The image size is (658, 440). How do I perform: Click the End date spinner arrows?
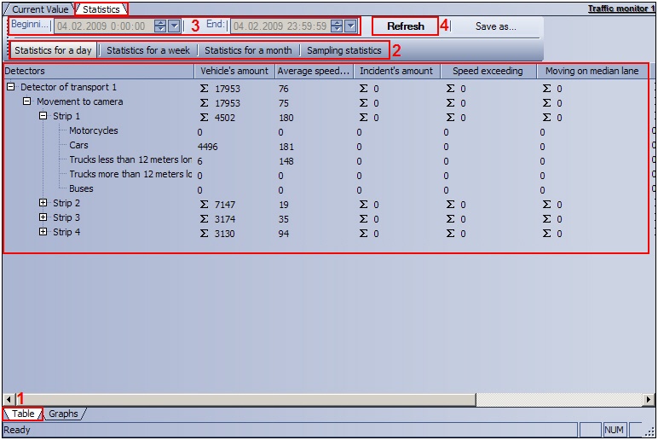pos(337,26)
